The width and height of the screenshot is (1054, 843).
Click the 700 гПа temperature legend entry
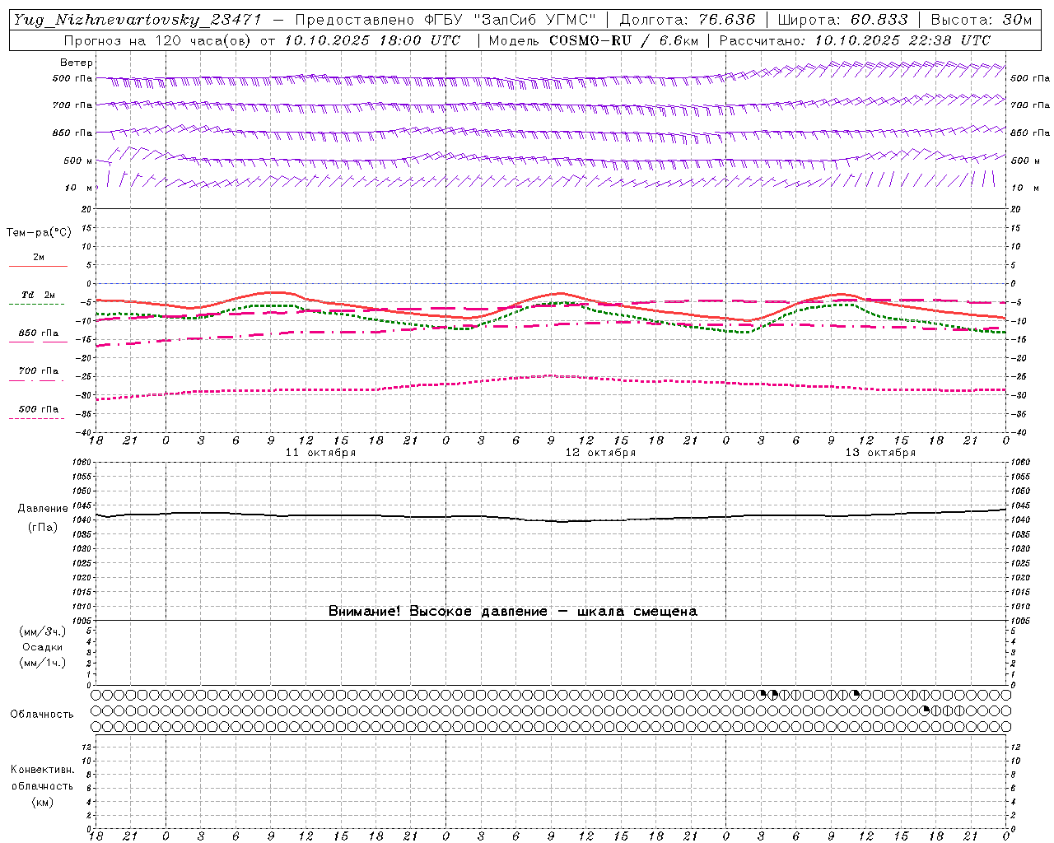tap(39, 371)
